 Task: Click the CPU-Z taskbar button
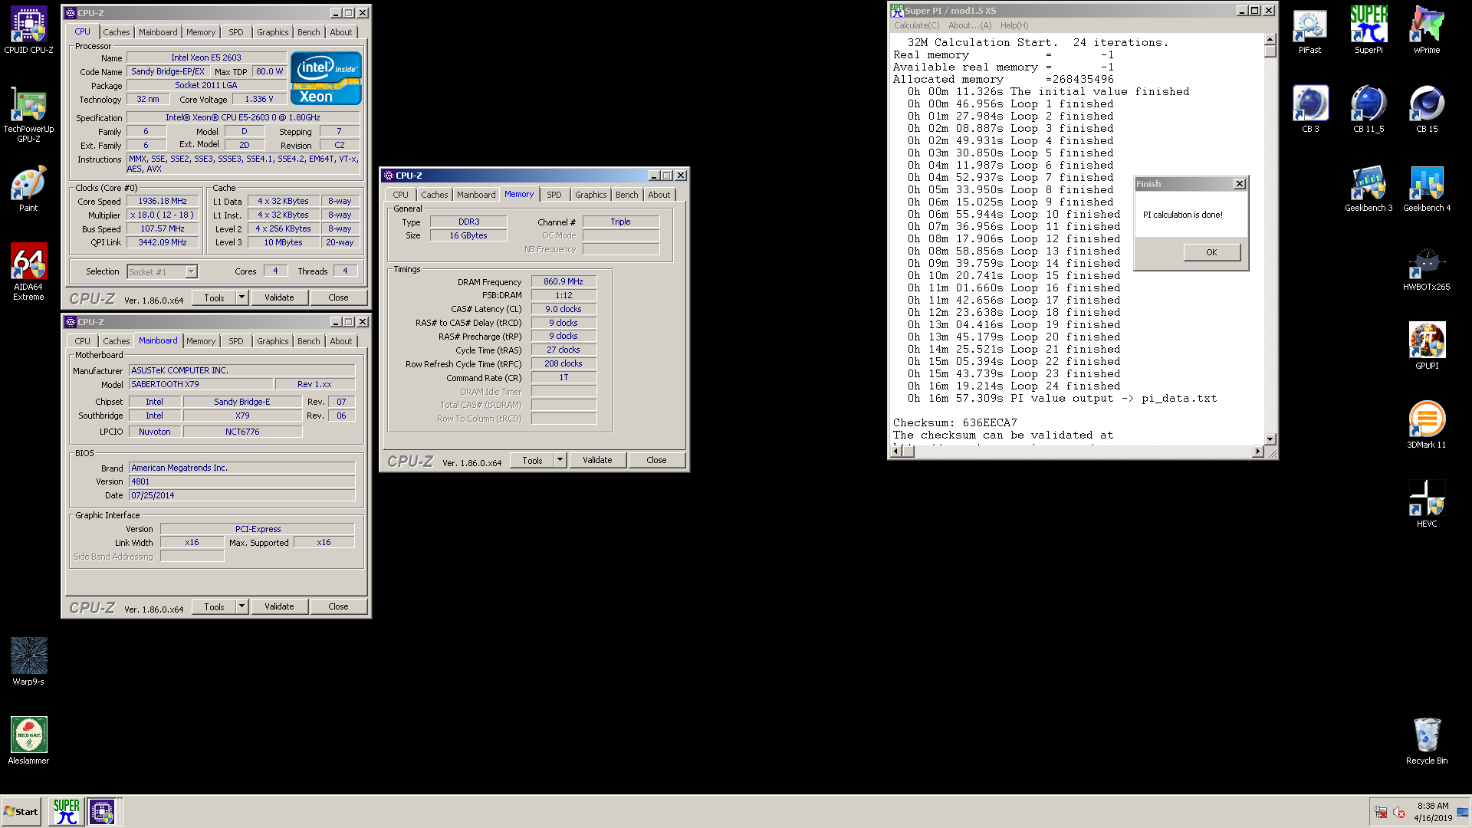click(102, 811)
